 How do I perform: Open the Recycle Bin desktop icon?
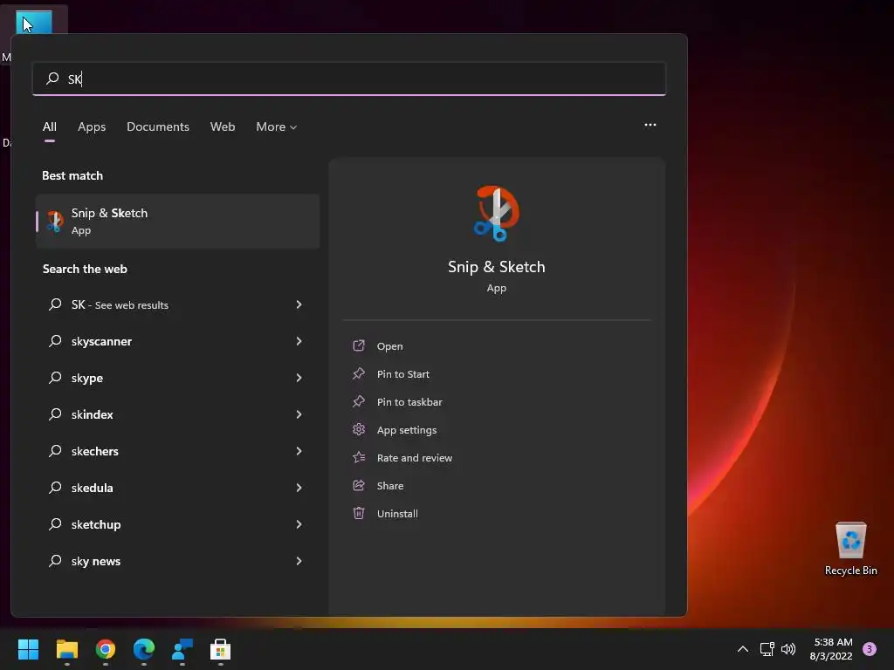tap(850, 549)
